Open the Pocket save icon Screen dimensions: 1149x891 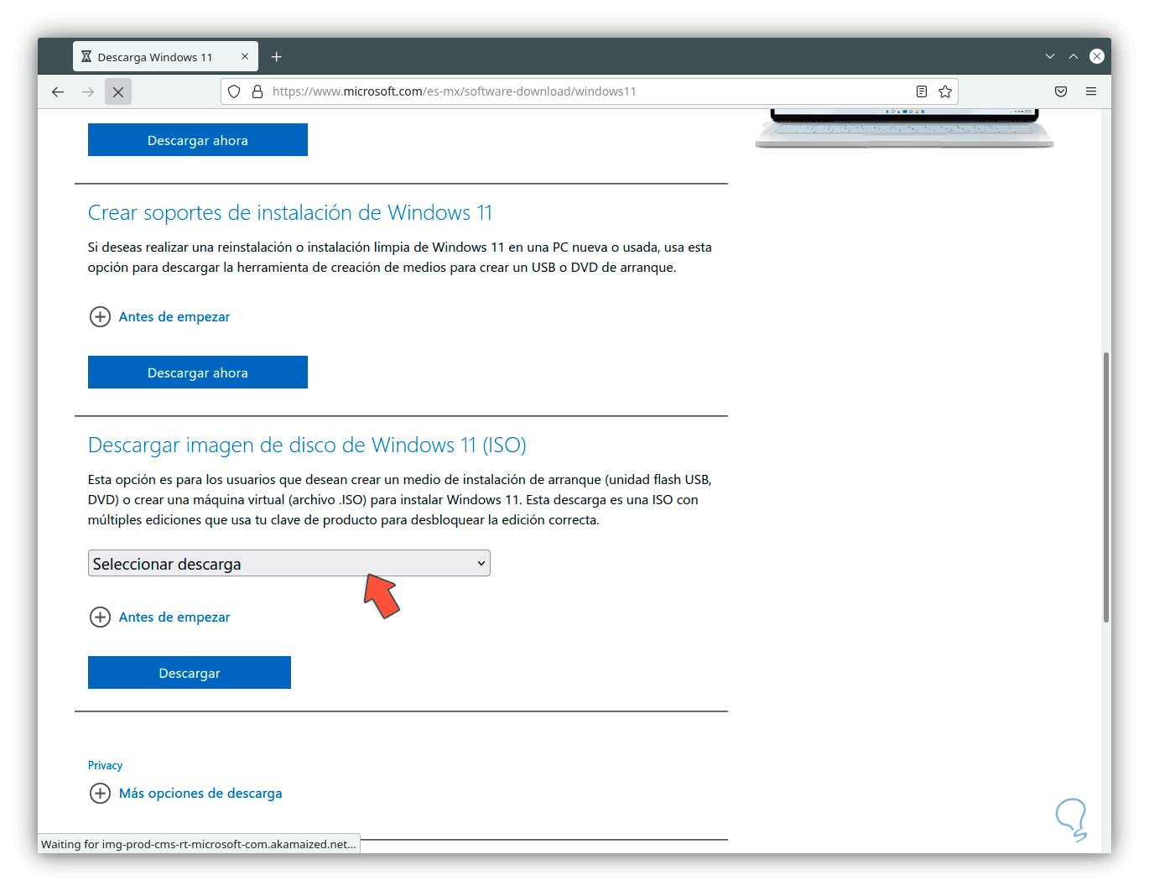1061,91
